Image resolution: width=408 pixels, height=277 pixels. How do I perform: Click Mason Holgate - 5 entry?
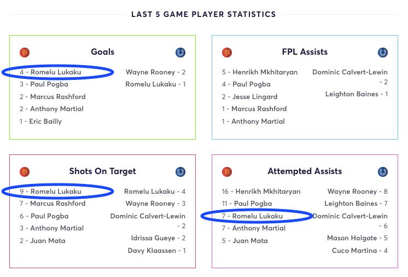click(x=357, y=238)
